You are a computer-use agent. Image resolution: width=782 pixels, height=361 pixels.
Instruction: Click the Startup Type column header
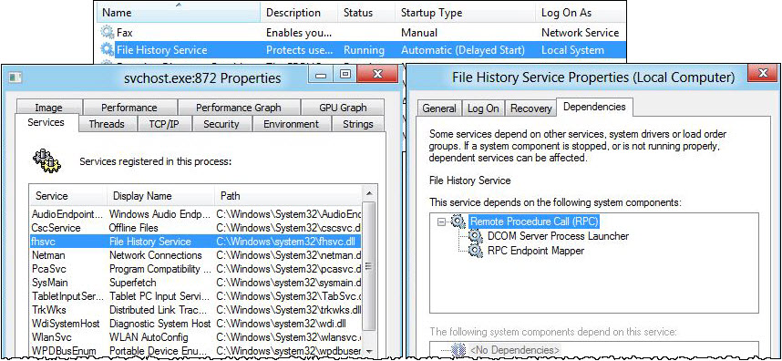coord(467,13)
